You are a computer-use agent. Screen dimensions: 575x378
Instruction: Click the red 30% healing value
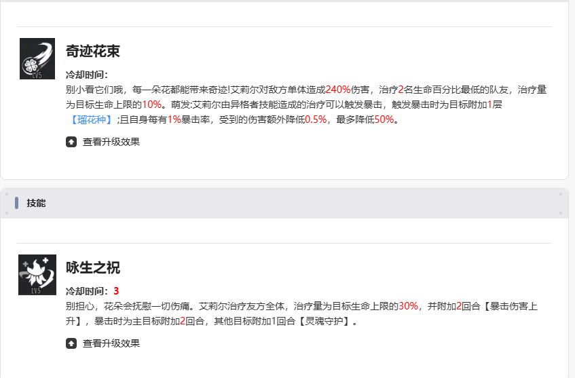coord(408,306)
